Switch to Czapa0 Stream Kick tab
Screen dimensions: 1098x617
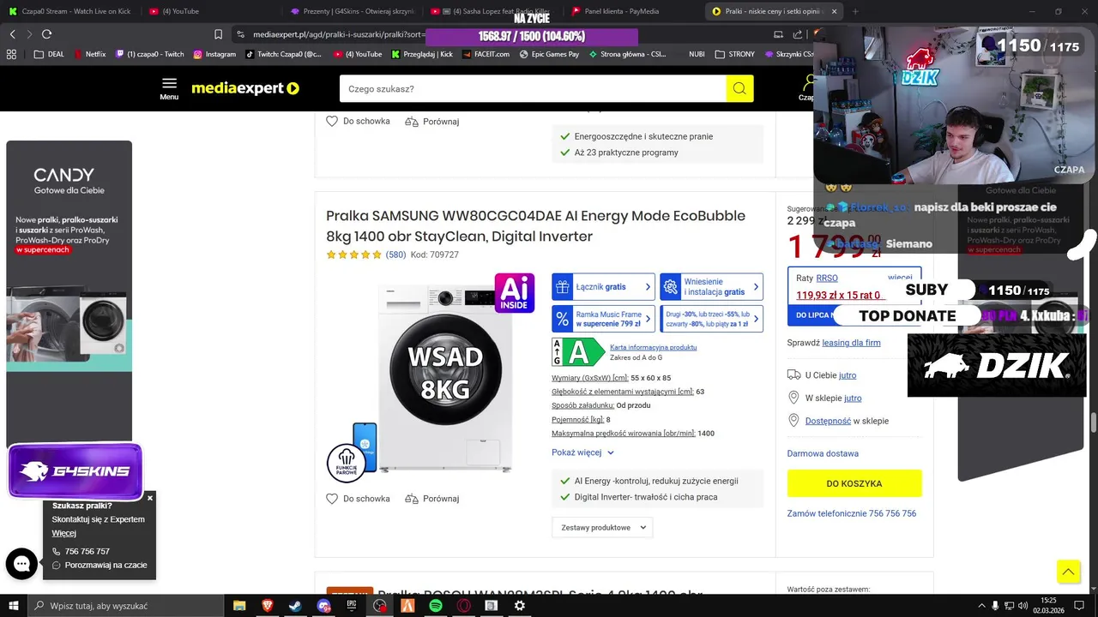70,11
